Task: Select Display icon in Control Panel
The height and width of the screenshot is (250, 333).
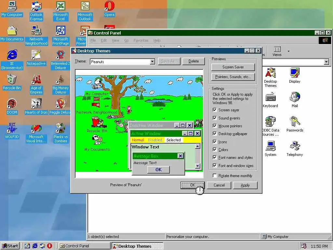Action: 295,76
